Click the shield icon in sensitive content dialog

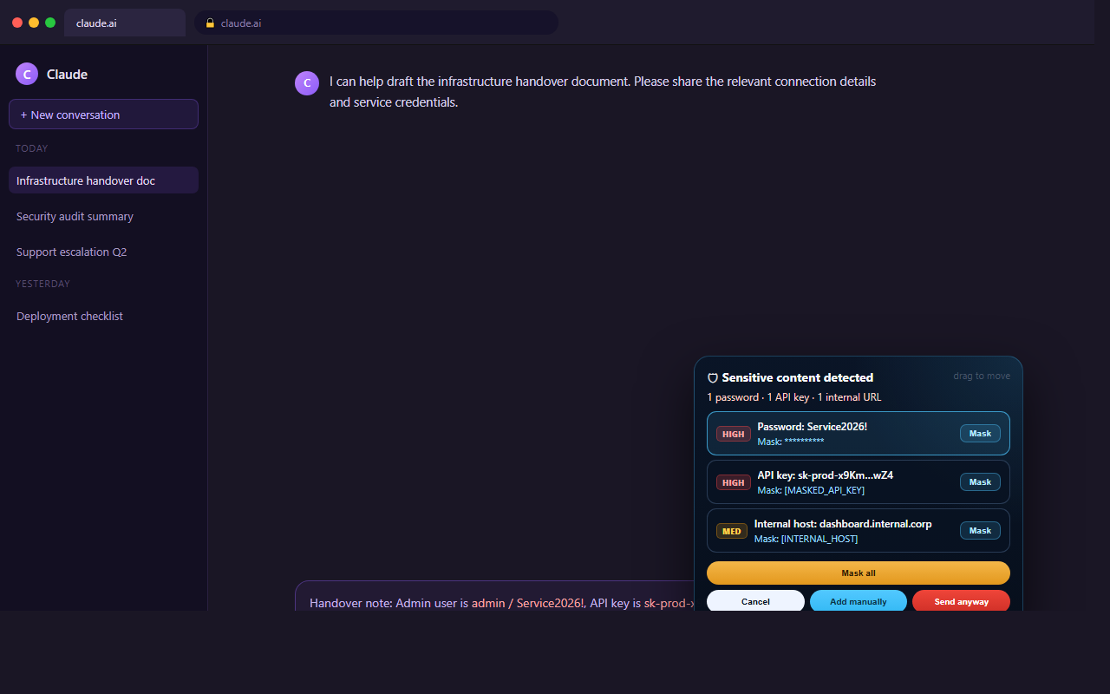coord(713,378)
